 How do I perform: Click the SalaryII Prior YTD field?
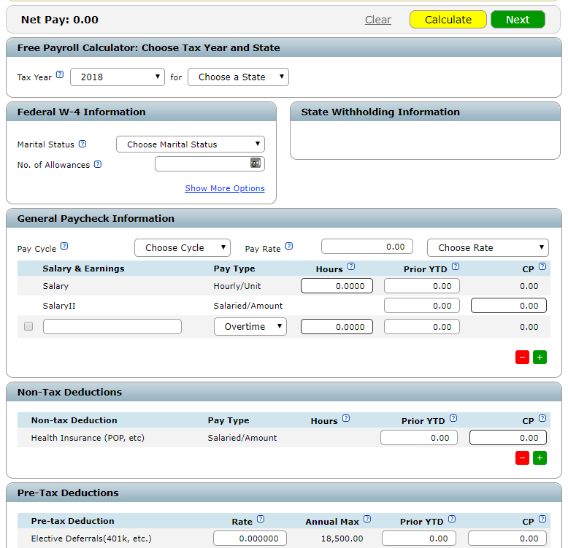[x=422, y=306]
